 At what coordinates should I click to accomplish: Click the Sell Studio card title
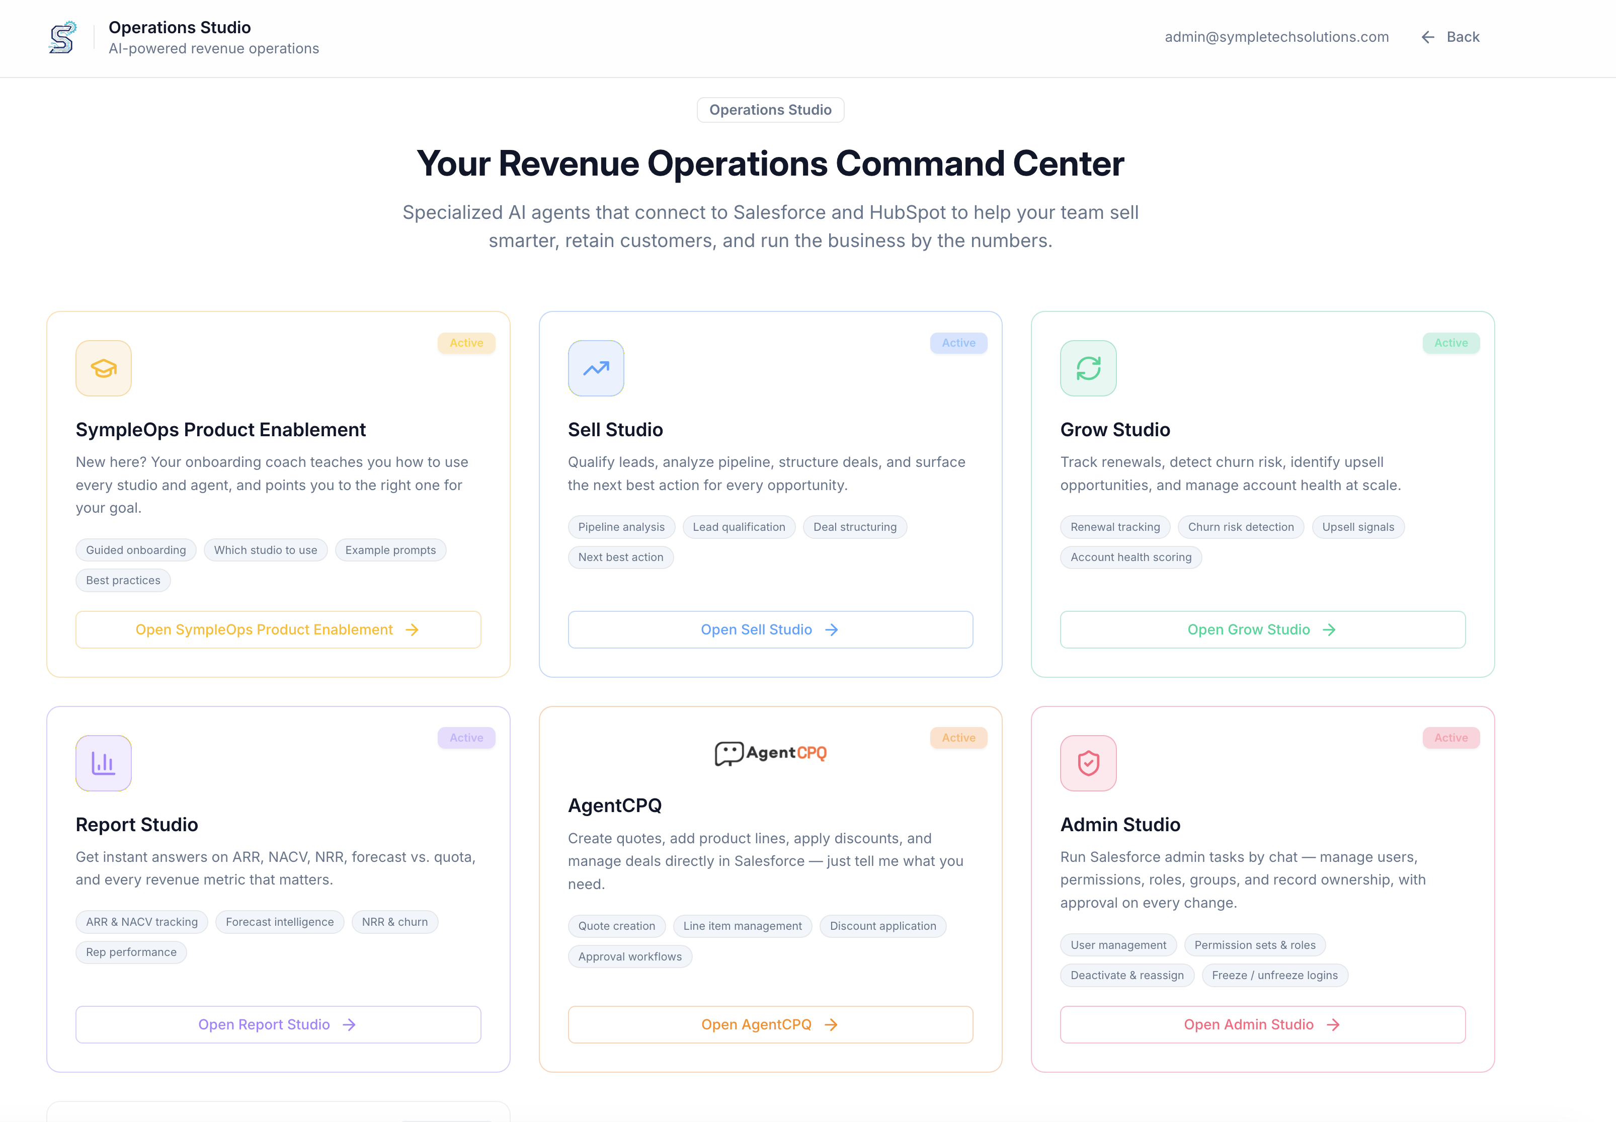[x=615, y=430]
